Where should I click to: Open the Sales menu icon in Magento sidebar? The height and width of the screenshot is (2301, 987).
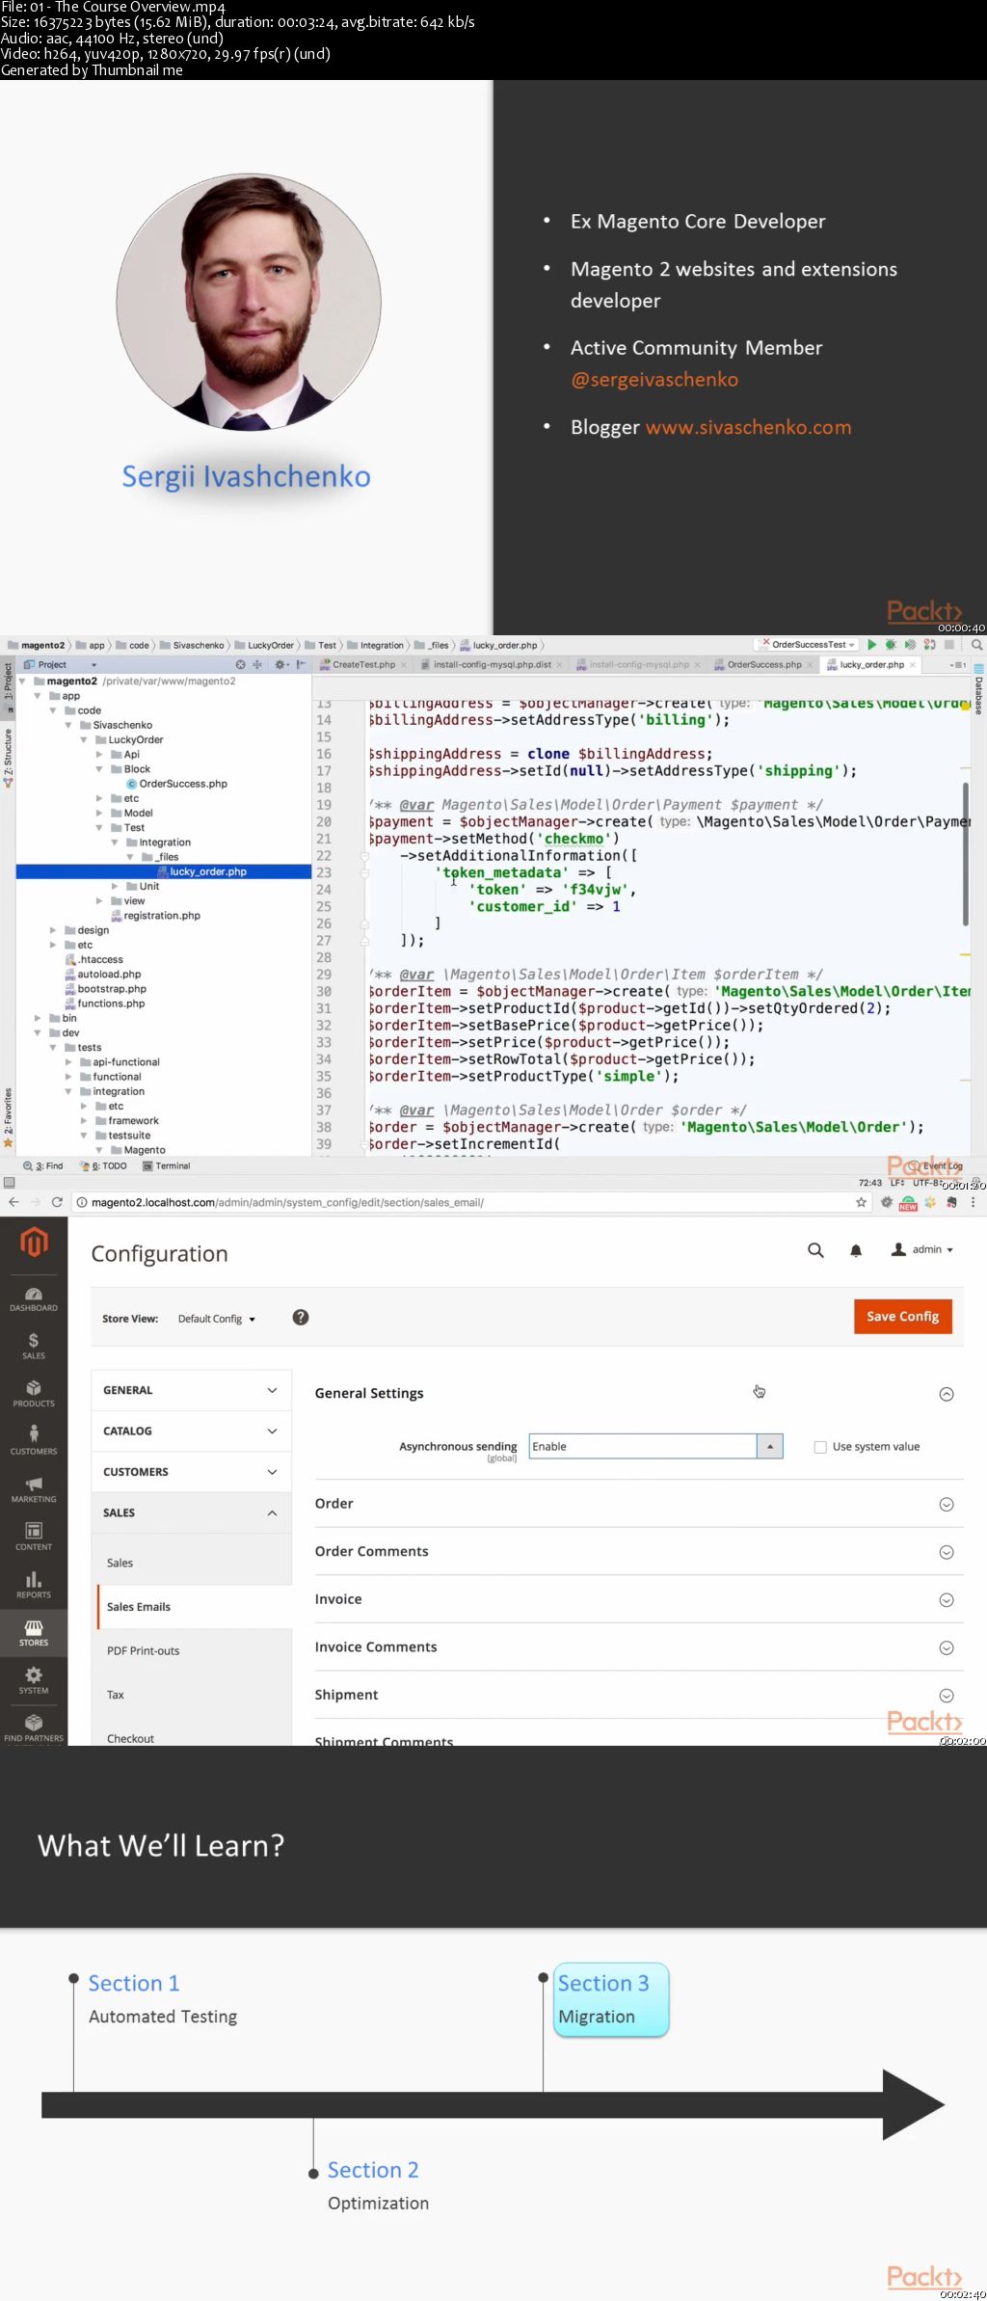pos(34,1346)
